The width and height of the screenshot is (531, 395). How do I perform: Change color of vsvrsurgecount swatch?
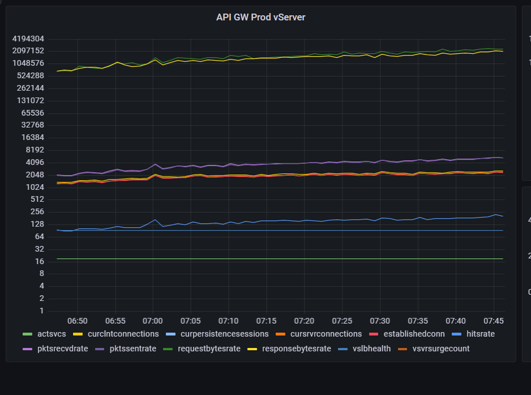pos(402,349)
